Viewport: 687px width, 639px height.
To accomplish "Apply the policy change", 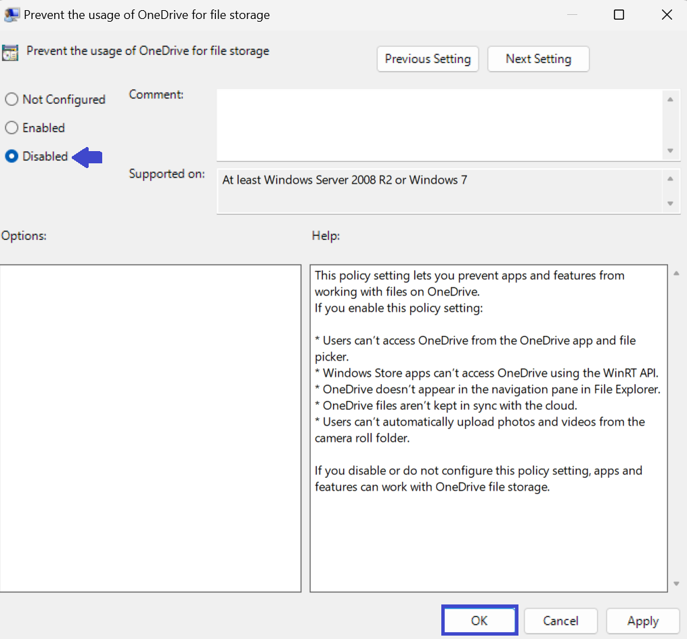I will 643,621.
